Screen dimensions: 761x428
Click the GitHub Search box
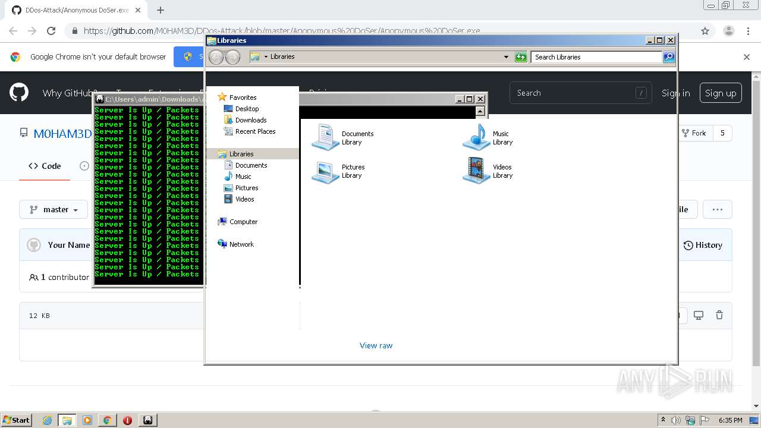click(x=580, y=93)
